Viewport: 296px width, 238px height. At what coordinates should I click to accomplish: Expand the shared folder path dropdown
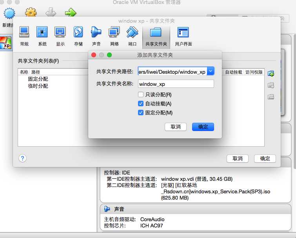tap(211, 71)
